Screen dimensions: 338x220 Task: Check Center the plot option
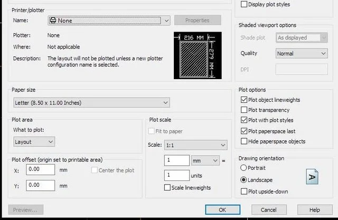[x=94, y=170]
